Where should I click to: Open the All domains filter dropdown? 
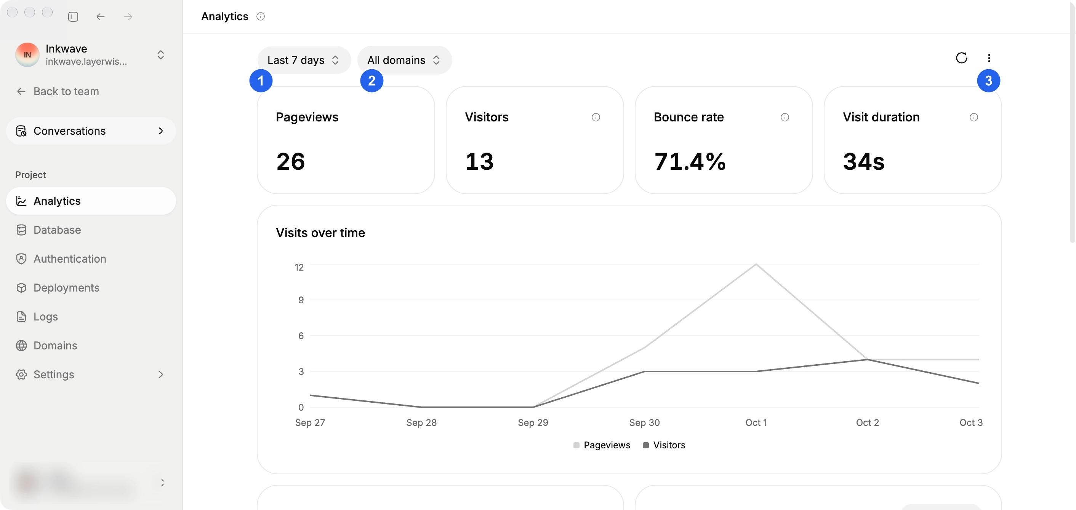tap(404, 60)
